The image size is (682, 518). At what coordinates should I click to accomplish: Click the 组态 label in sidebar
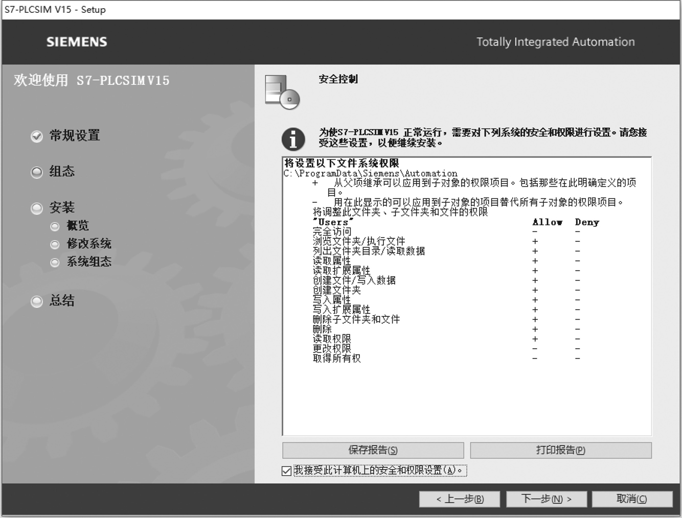(62, 171)
